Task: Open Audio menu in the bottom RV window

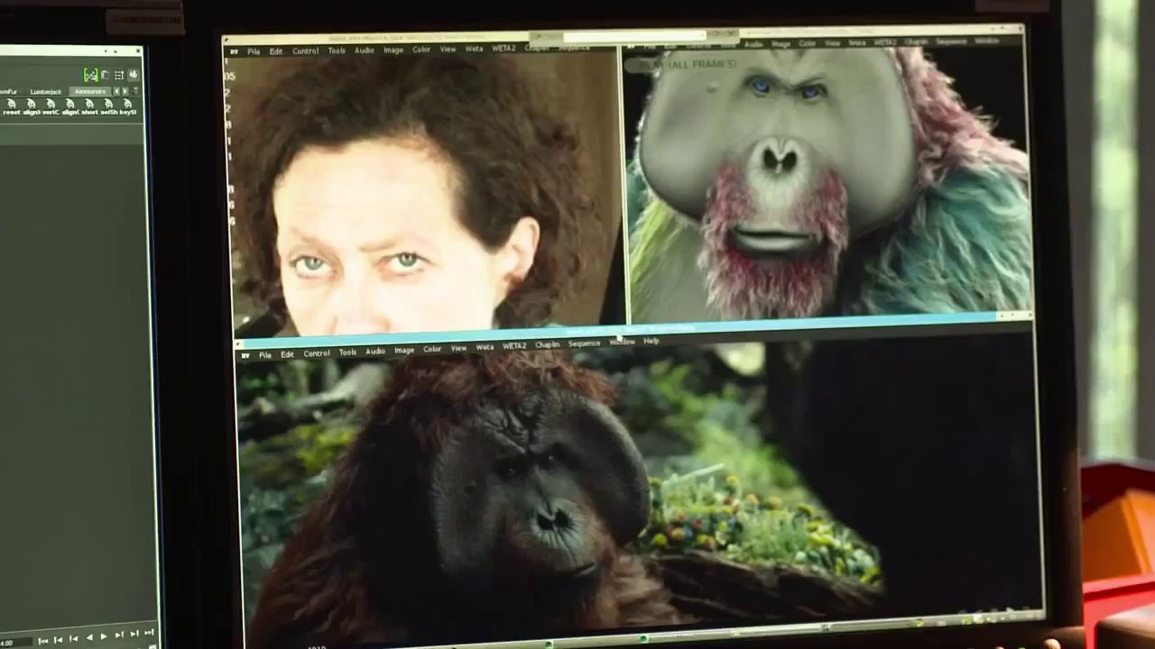Action: (x=375, y=351)
